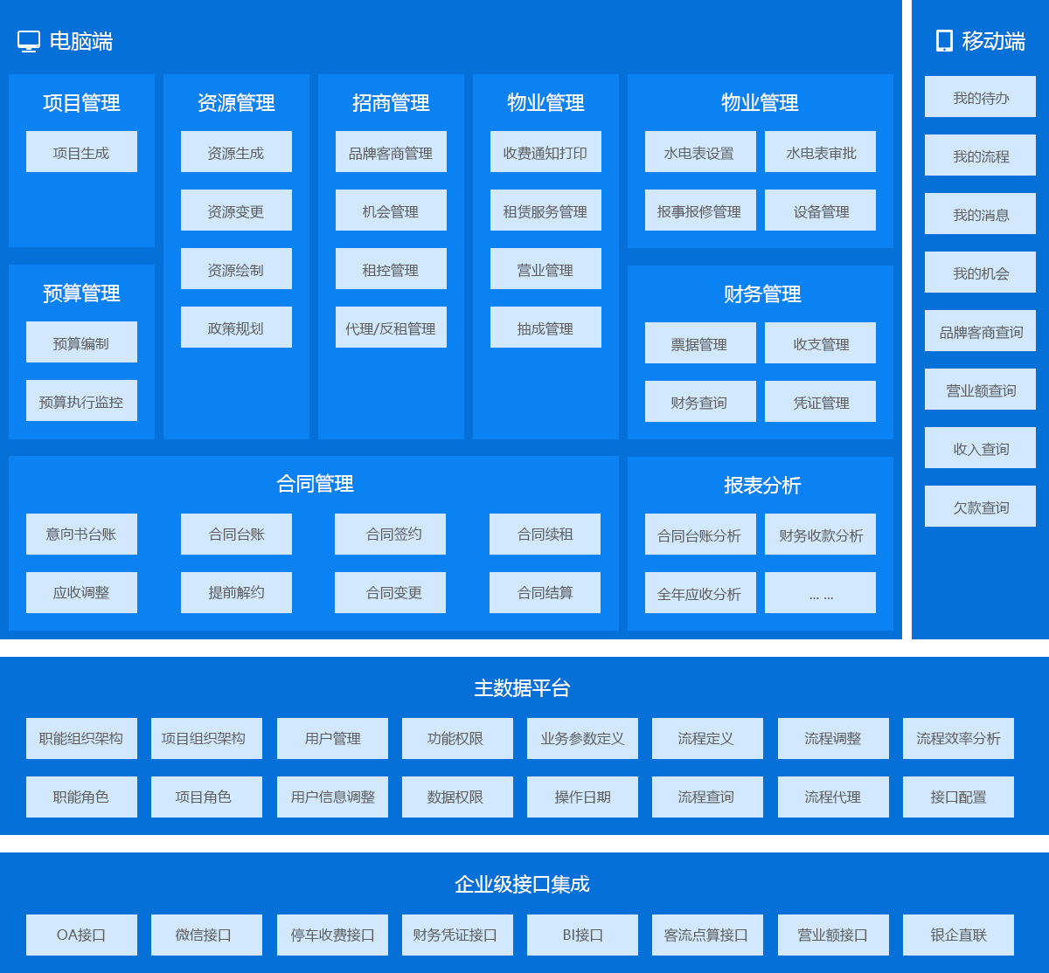Open the 项目生成 module

(x=81, y=152)
